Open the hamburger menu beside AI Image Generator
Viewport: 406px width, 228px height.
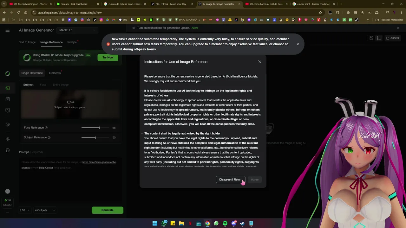8,30
